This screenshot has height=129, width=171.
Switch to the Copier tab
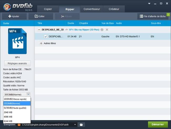[x=48, y=9]
